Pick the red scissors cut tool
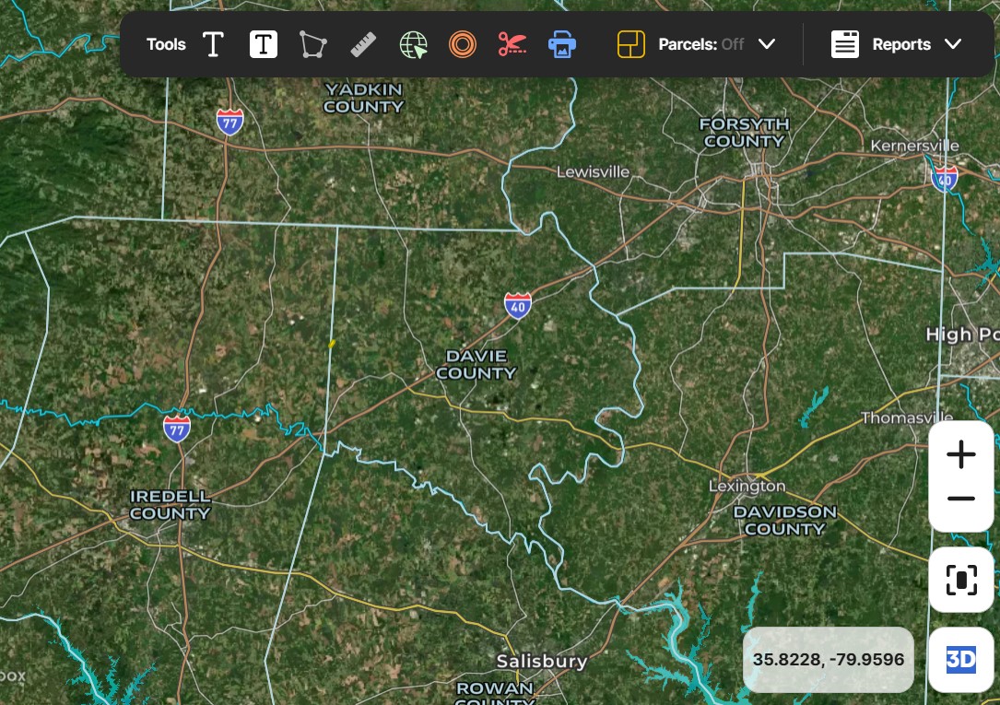 click(x=512, y=44)
